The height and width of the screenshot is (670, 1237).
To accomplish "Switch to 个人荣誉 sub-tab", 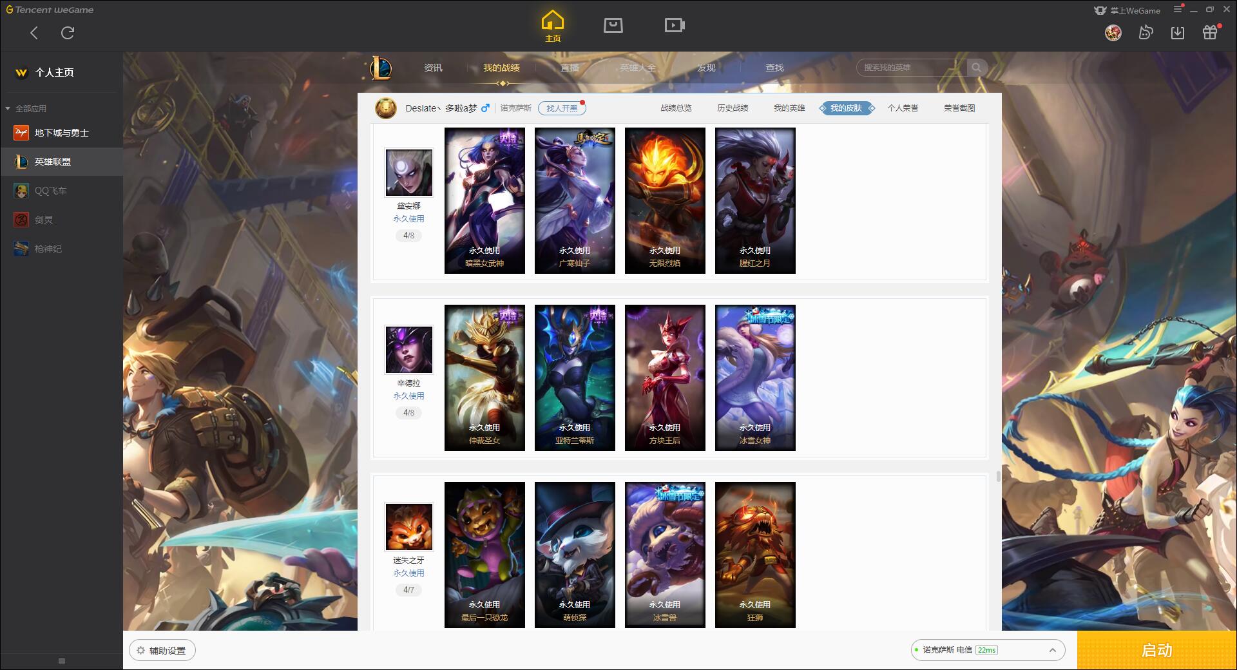I will coord(903,108).
